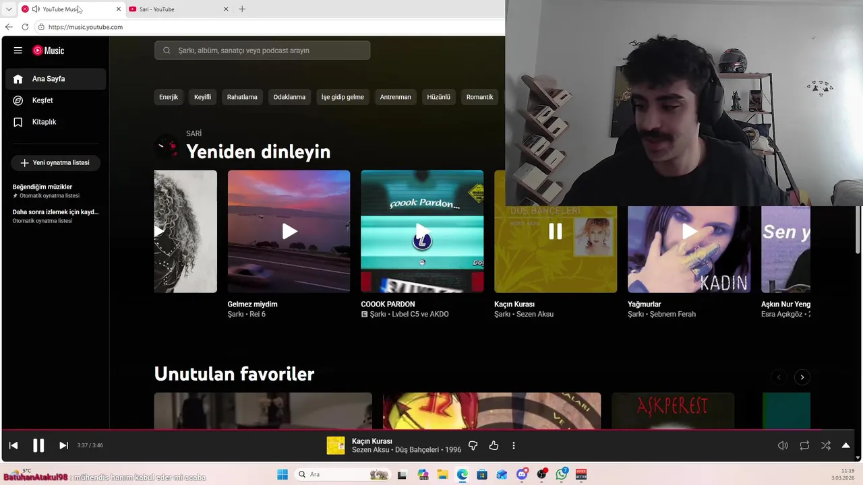Select the İşe gidip gelme chip

pos(343,97)
